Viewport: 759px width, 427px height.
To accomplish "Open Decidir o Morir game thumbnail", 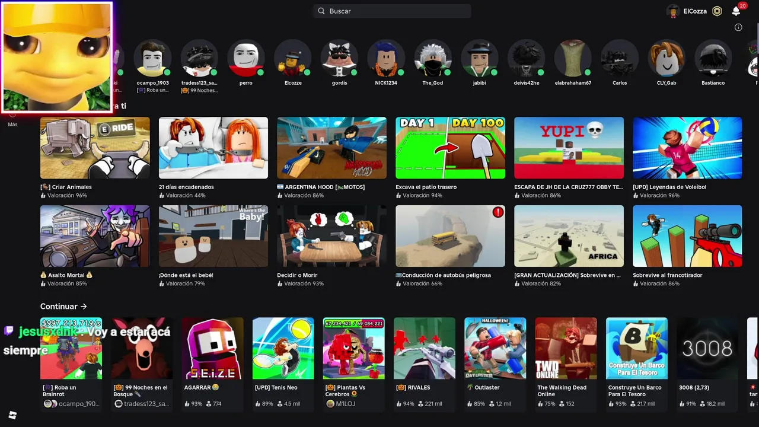I will tap(332, 236).
